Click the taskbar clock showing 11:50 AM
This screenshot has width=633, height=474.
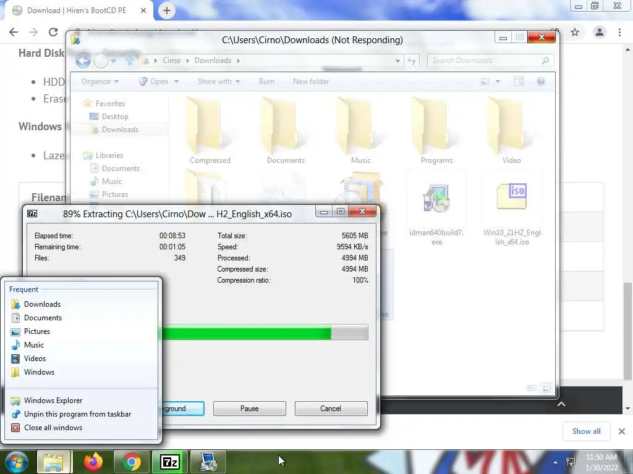tap(601, 462)
